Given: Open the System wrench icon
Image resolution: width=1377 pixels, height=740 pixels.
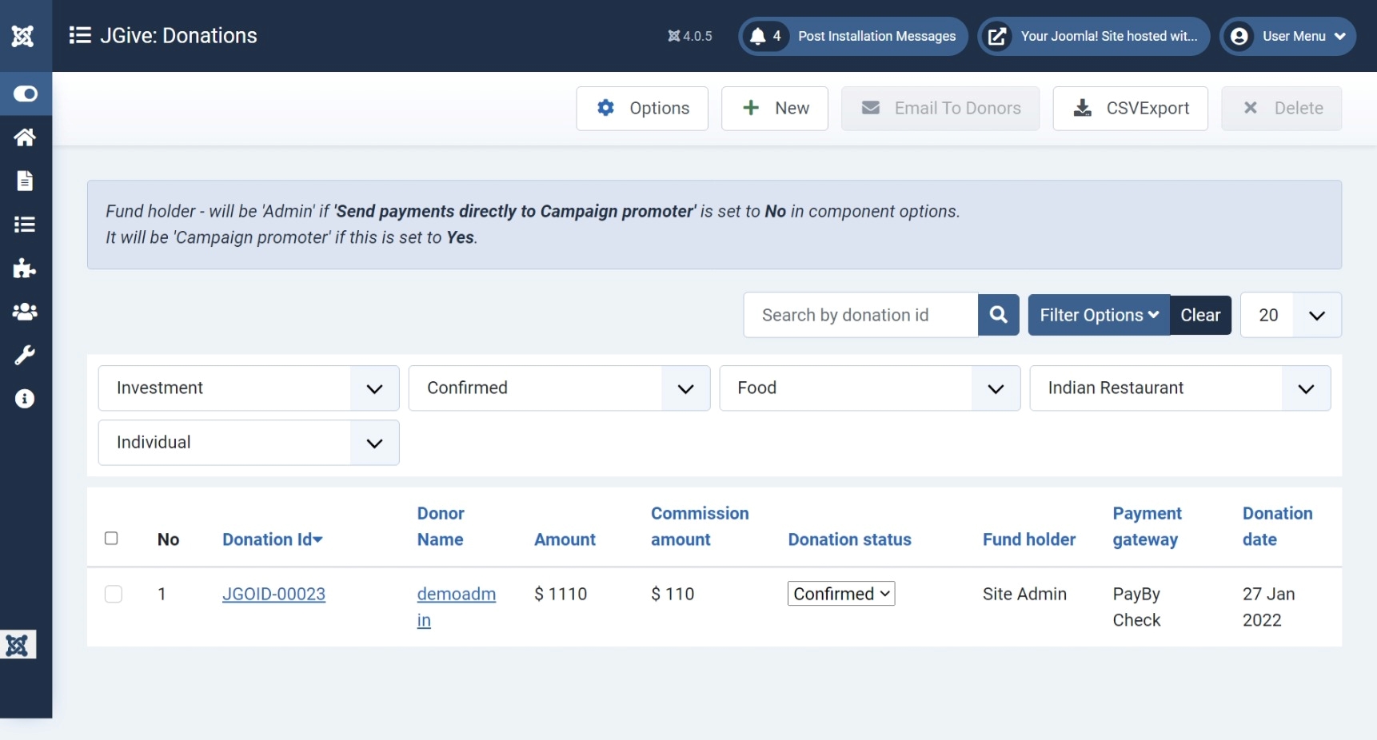Looking at the screenshot, I should point(25,355).
